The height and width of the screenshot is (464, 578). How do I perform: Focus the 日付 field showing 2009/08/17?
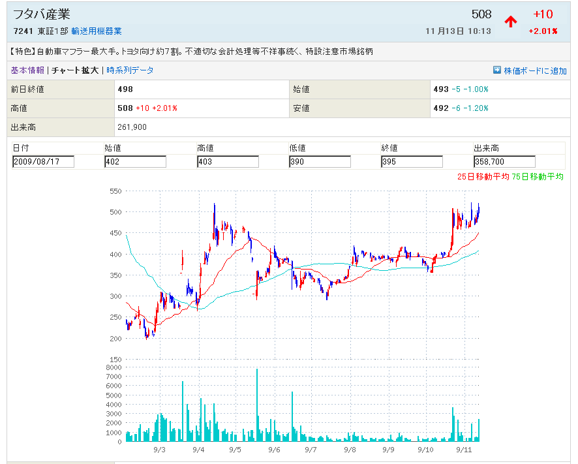coord(43,162)
